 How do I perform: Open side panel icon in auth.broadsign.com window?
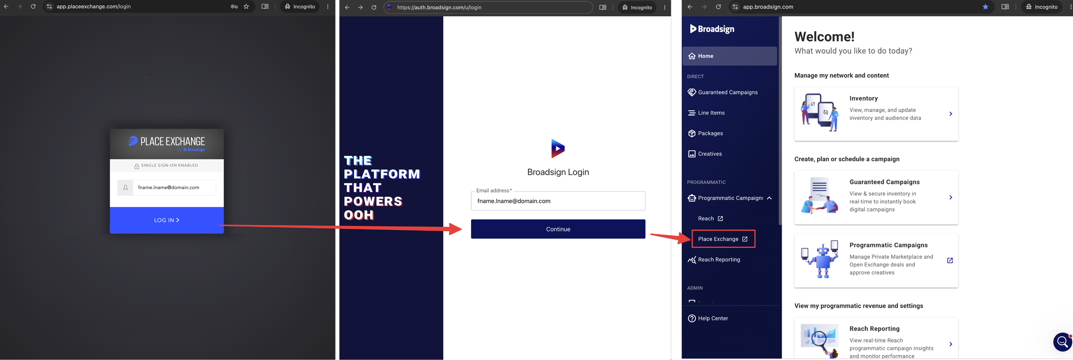point(603,8)
